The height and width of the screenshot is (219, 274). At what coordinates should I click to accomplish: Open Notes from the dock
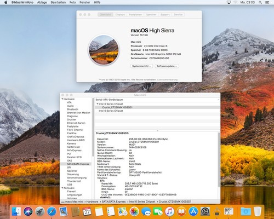pyautogui.click(x=99, y=211)
